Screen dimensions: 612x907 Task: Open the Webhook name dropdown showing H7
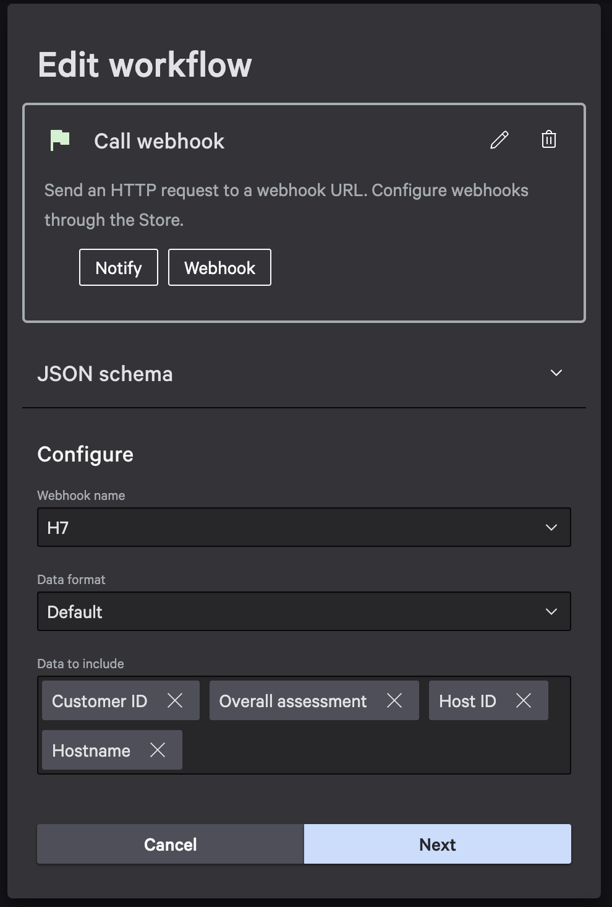pyautogui.click(x=304, y=527)
